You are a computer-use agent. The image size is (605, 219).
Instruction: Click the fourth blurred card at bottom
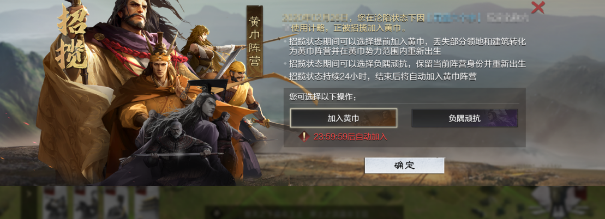(x=147, y=203)
